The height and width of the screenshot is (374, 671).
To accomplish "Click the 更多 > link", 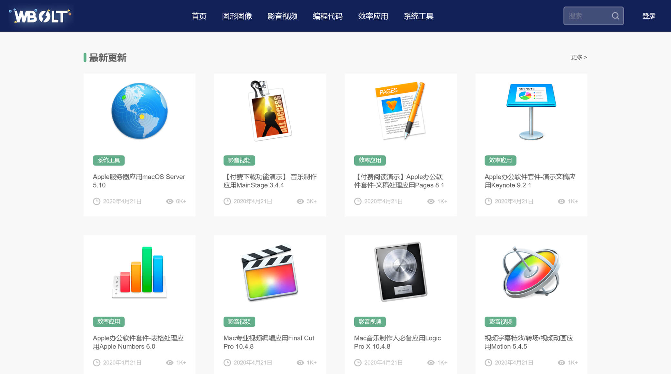I will pyautogui.click(x=579, y=57).
